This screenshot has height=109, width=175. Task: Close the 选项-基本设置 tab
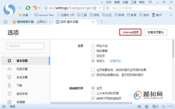(x=93, y=22)
